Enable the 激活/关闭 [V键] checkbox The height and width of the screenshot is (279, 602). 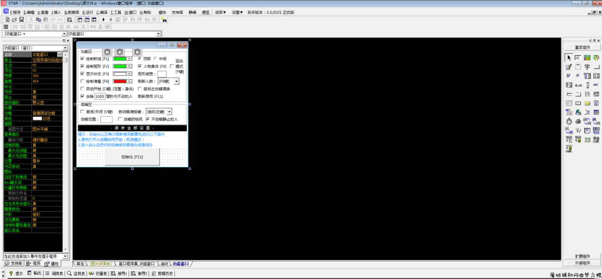(x=82, y=111)
